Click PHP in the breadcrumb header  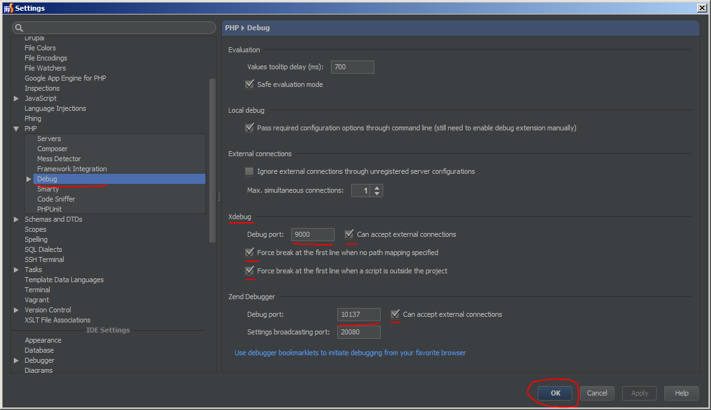click(232, 28)
